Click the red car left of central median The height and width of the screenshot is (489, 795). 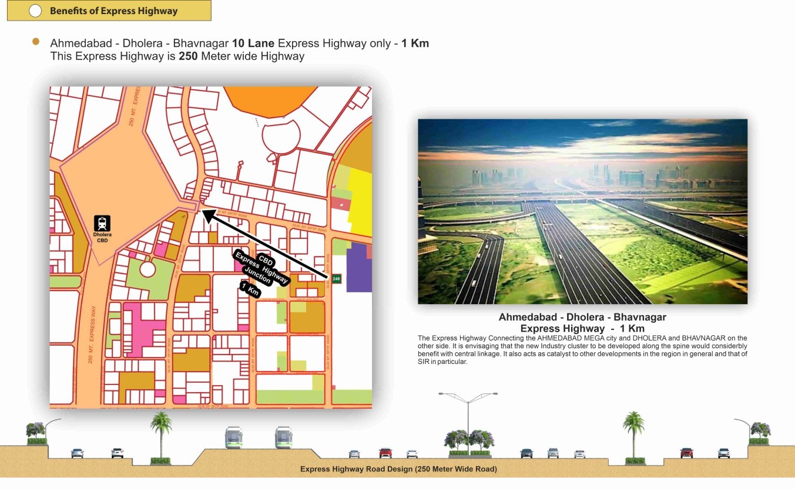click(x=385, y=453)
